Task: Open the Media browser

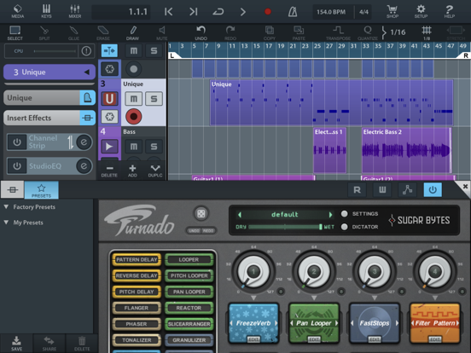Action: pyautogui.click(x=17, y=11)
